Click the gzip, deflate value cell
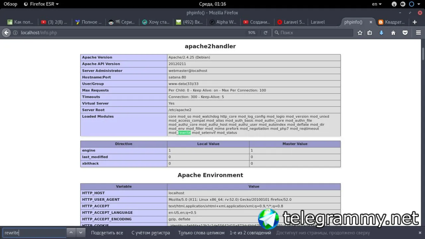The width and height of the screenshot is (425, 239). [x=254, y=219]
